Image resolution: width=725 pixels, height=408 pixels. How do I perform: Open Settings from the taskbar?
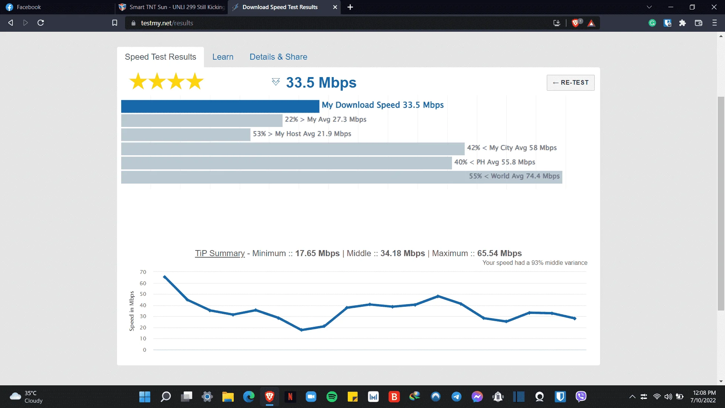click(207, 397)
